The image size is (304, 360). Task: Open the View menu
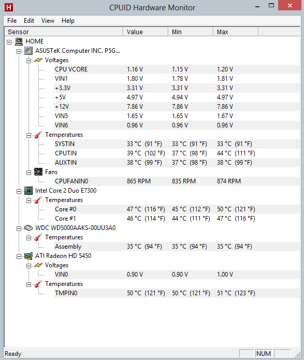pos(48,21)
